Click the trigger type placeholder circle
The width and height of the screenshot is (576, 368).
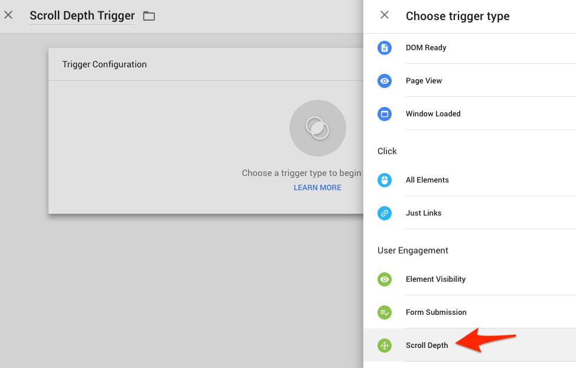click(x=317, y=128)
